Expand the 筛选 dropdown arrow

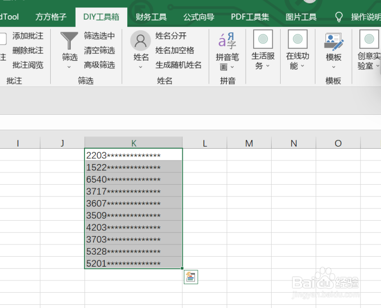(69, 67)
